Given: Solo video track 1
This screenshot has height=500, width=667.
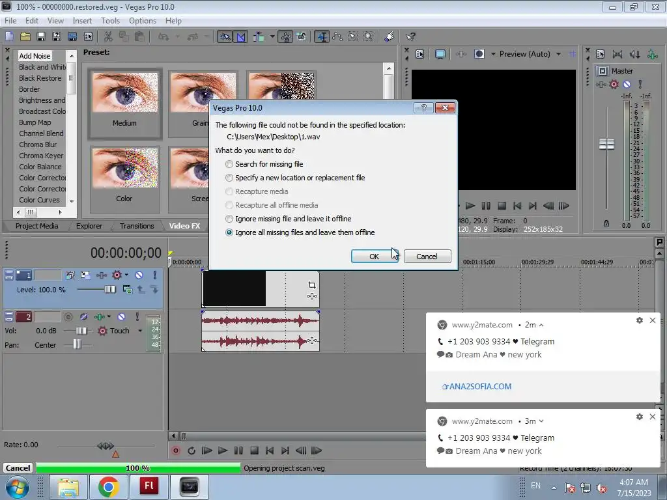Looking at the screenshot, I should pyautogui.click(x=155, y=275).
